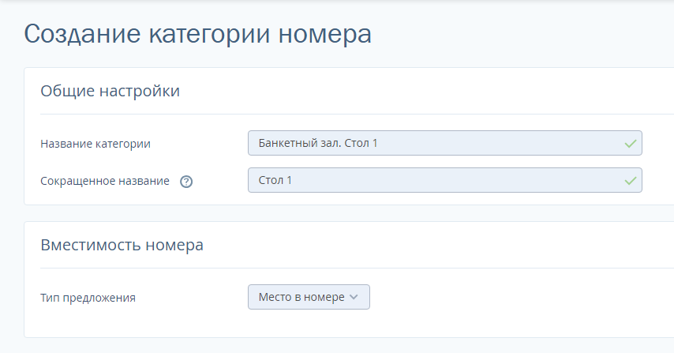674x353 pixels.
Task: Select the Вместимость номера section heading
Action: point(122,245)
